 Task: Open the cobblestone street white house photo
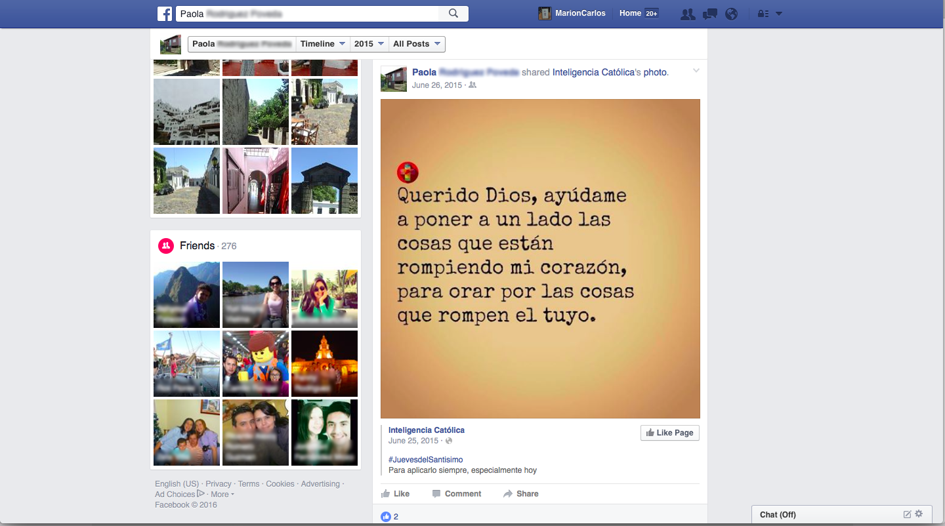186,180
